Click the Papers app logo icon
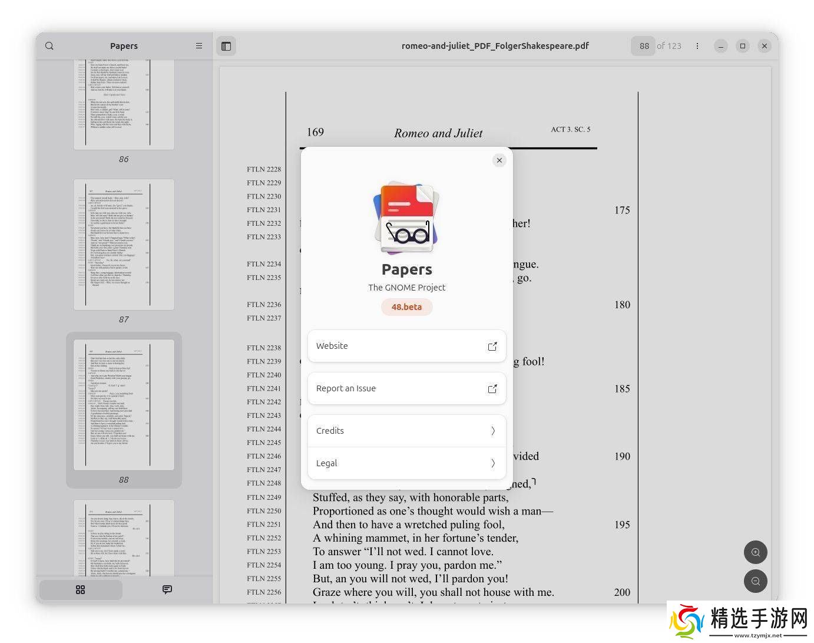This screenshot has width=814, height=643. pyautogui.click(x=406, y=218)
